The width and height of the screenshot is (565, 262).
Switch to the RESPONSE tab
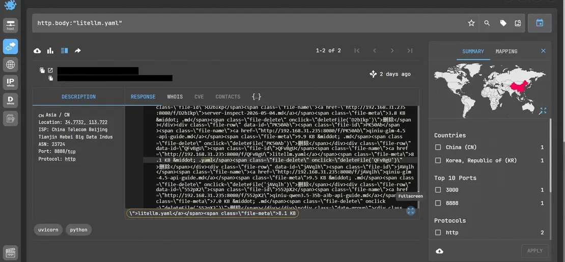pos(143,97)
